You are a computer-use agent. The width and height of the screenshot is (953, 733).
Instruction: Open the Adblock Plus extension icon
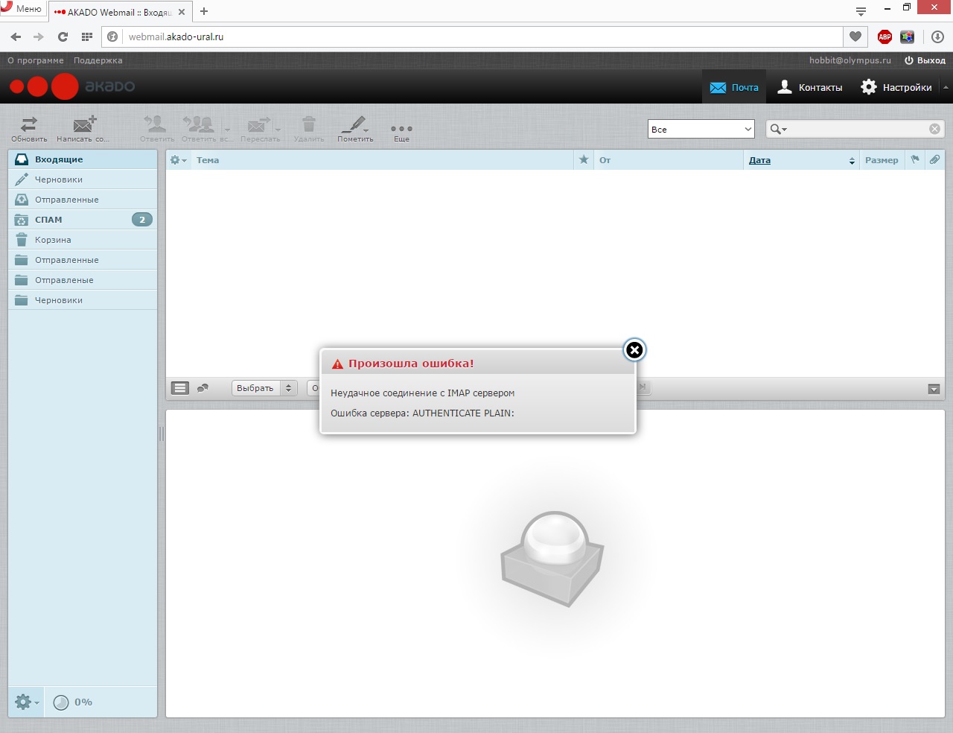(x=885, y=37)
